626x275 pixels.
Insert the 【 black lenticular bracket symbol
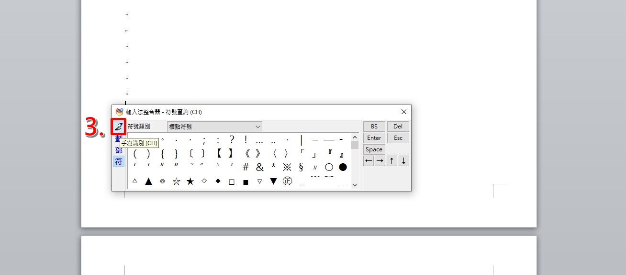point(217,153)
